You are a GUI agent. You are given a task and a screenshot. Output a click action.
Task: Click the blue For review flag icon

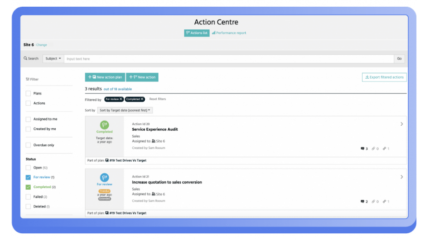click(104, 178)
